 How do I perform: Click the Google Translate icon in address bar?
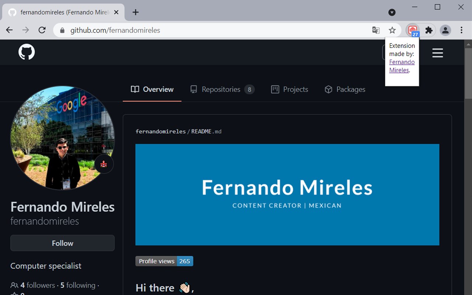(376, 30)
